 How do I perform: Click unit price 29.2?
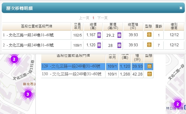[110, 35]
